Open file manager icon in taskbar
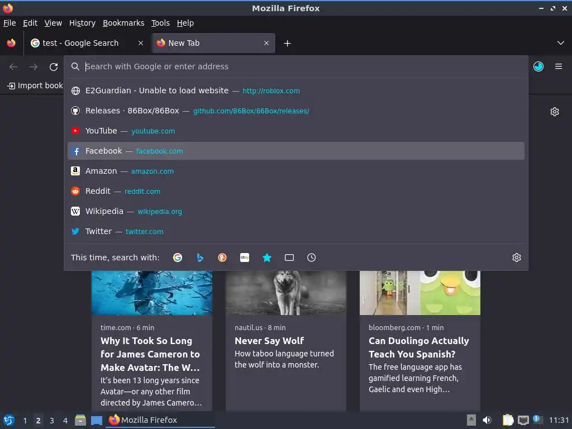This screenshot has height=429, width=572. (80, 420)
